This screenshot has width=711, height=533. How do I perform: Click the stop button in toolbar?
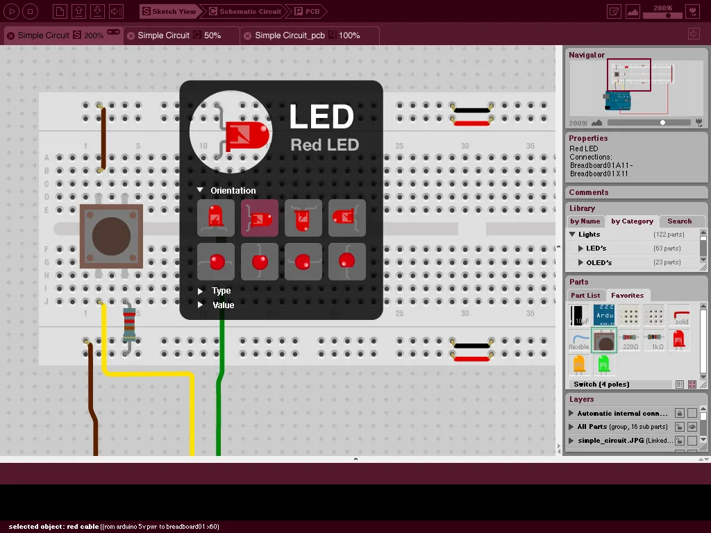click(30, 11)
